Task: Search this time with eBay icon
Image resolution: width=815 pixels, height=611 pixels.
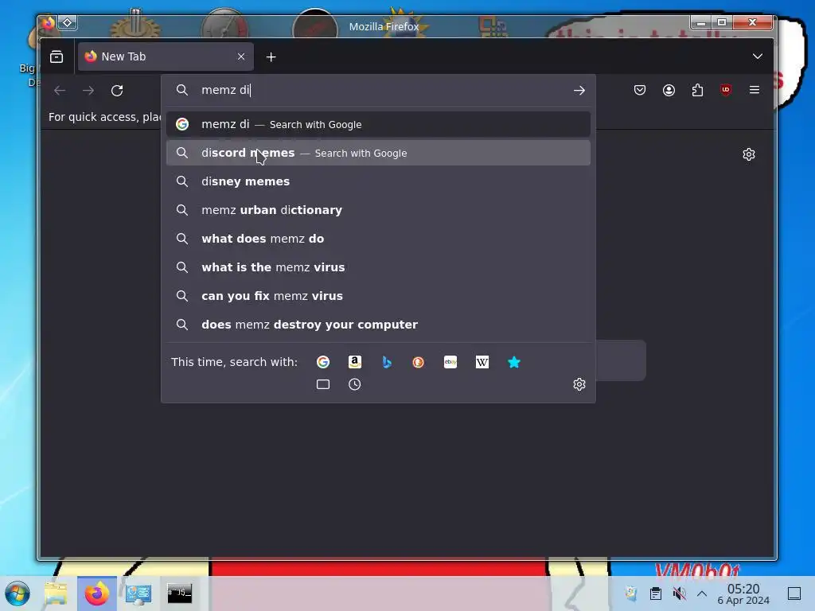Action: 450,362
